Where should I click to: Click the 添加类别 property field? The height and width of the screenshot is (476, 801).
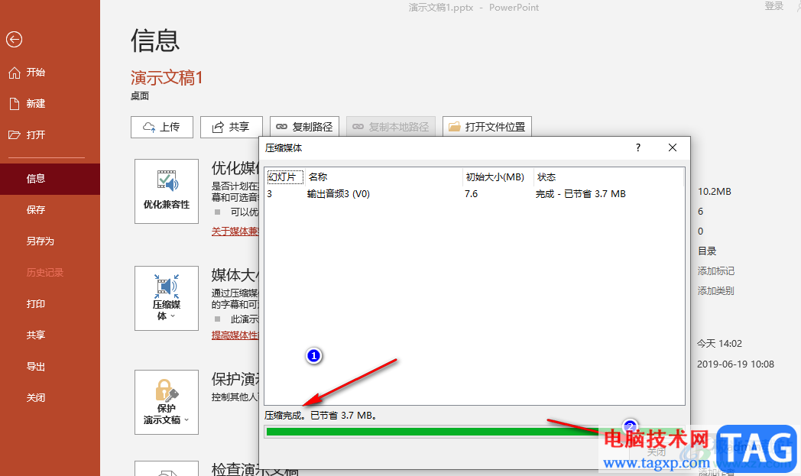[715, 291]
